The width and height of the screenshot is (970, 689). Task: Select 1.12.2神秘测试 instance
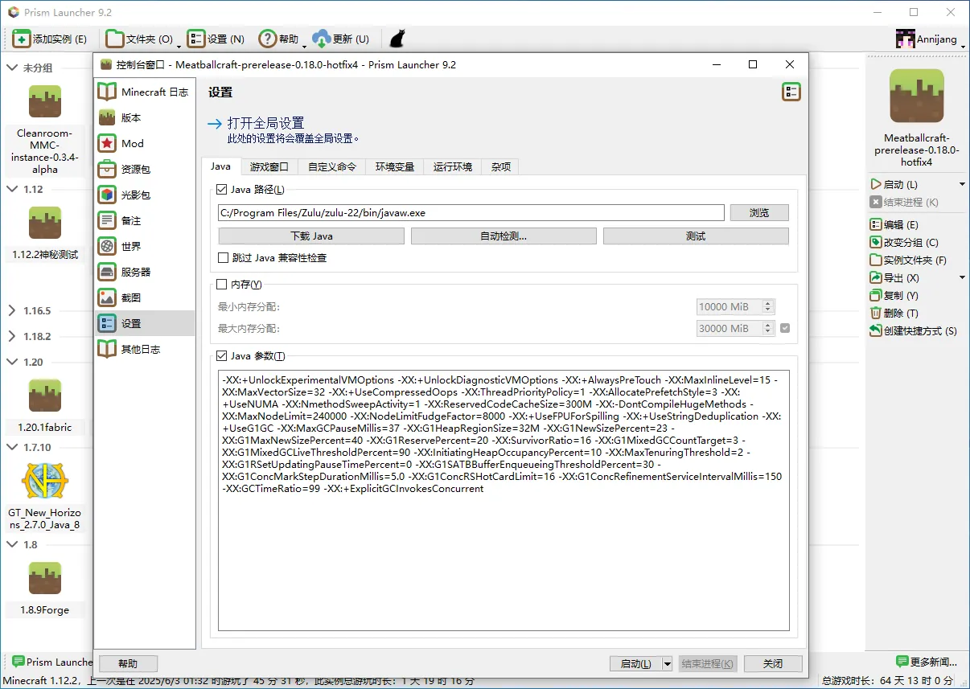pyautogui.click(x=45, y=233)
